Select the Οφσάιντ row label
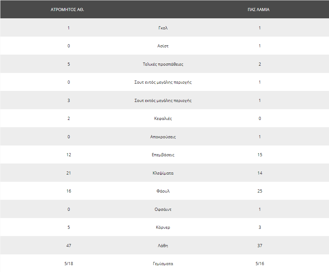Image resolution: width=329 pixels, height=272 pixels. [x=163, y=209]
